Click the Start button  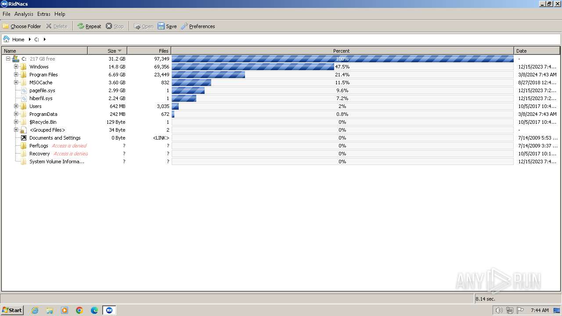12,310
